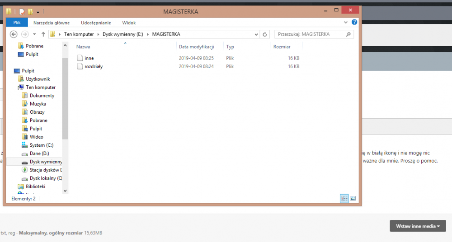452x242 pixels.
Task: Switch to details view layout
Action: [x=344, y=198]
